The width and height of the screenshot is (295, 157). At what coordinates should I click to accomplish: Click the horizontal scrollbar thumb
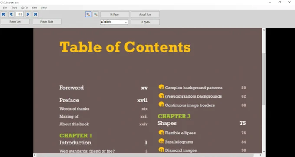click(x=145, y=155)
